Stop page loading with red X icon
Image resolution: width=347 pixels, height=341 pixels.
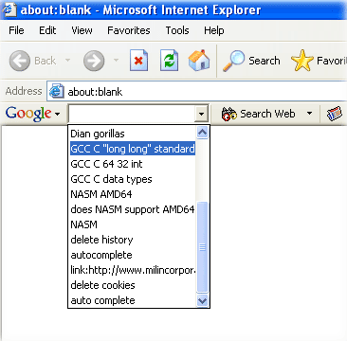[138, 61]
